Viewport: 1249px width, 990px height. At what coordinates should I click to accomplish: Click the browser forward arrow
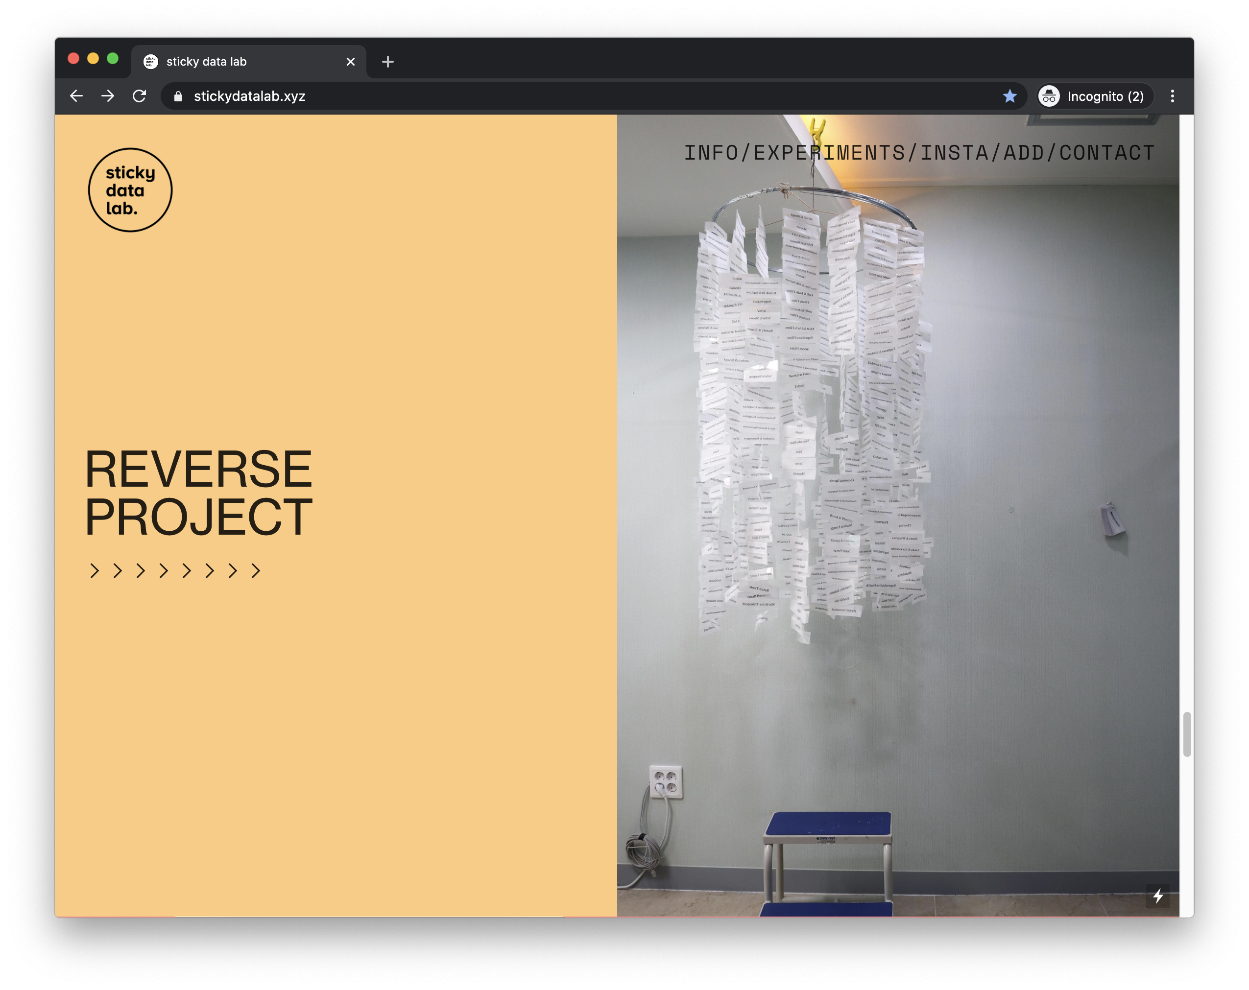[108, 96]
